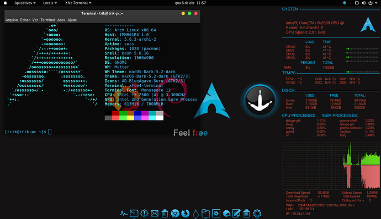Image resolution: width=381 pixels, height=219 pixels.
Task: Click the large Arch logo on desktop
Action: pyautogui.click(x=211, y=101)
